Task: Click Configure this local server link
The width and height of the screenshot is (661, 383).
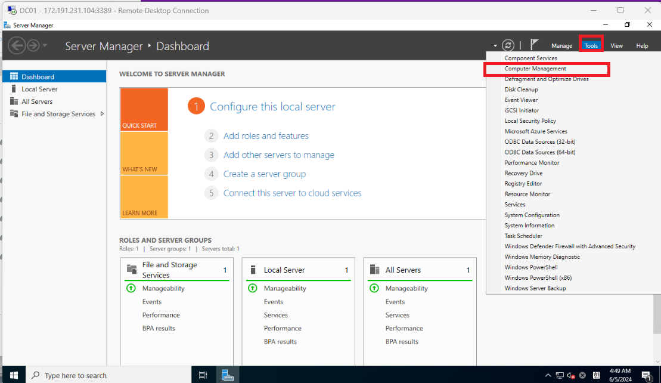Action: pyautogui.click(x=272, y=106)
